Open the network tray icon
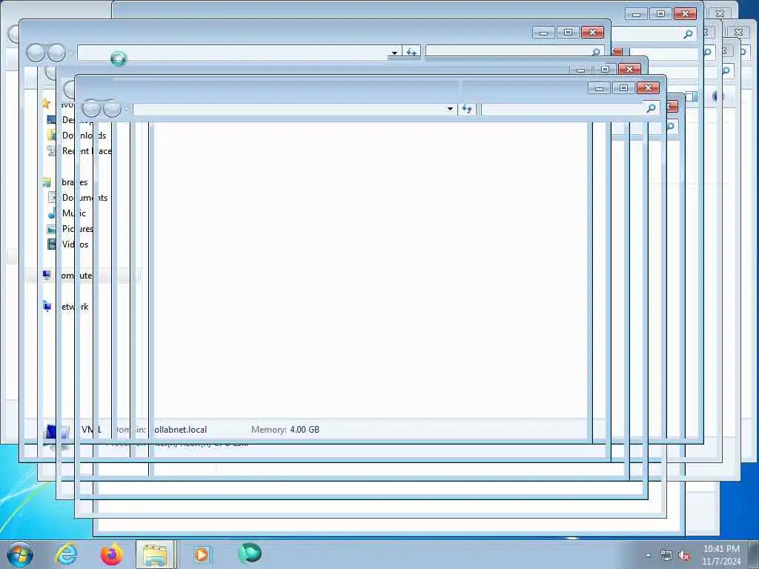This screenshot has height=569, width=759. coord(666,556)
